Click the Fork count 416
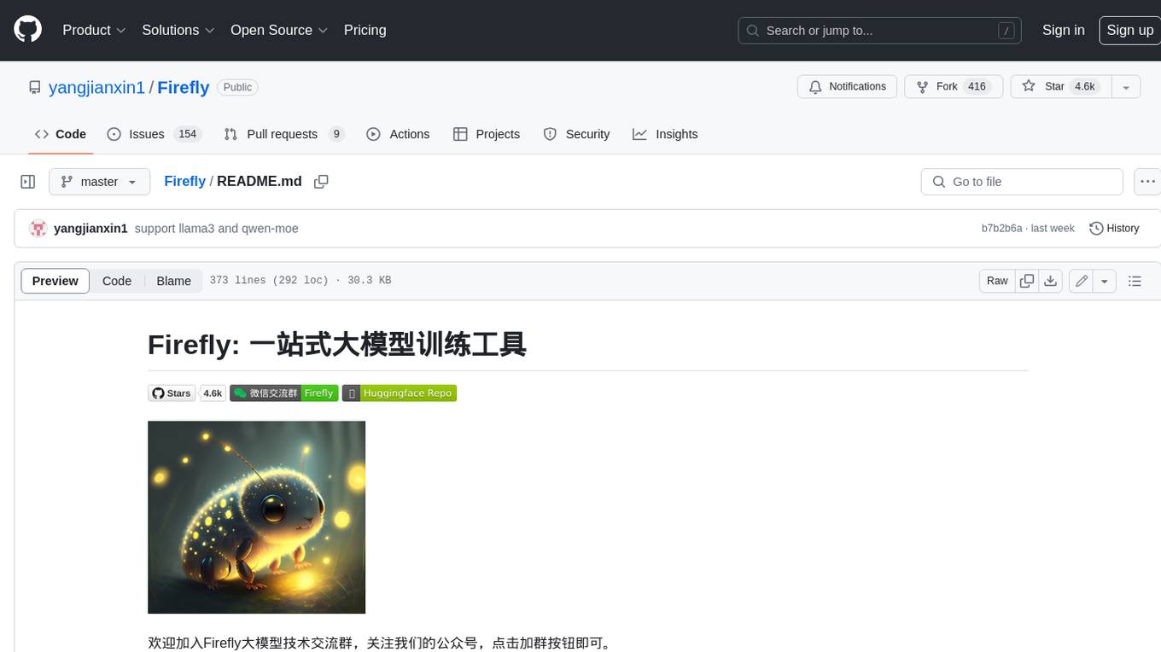 tap(977, 86)
